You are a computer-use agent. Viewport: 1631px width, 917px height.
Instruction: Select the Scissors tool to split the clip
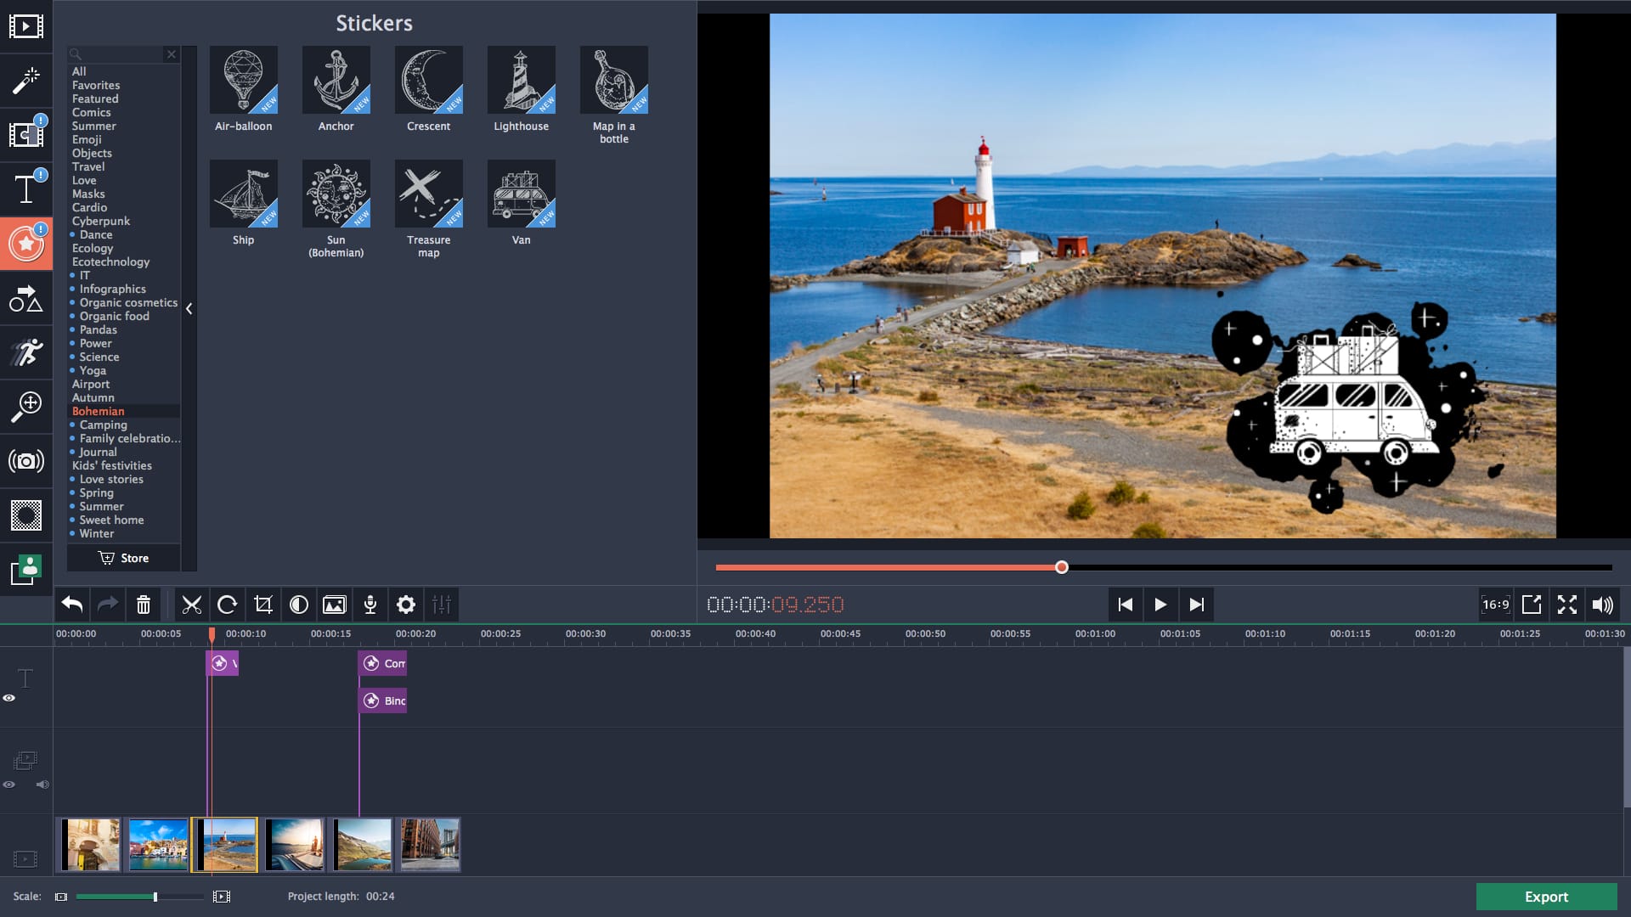pos(192,605)
